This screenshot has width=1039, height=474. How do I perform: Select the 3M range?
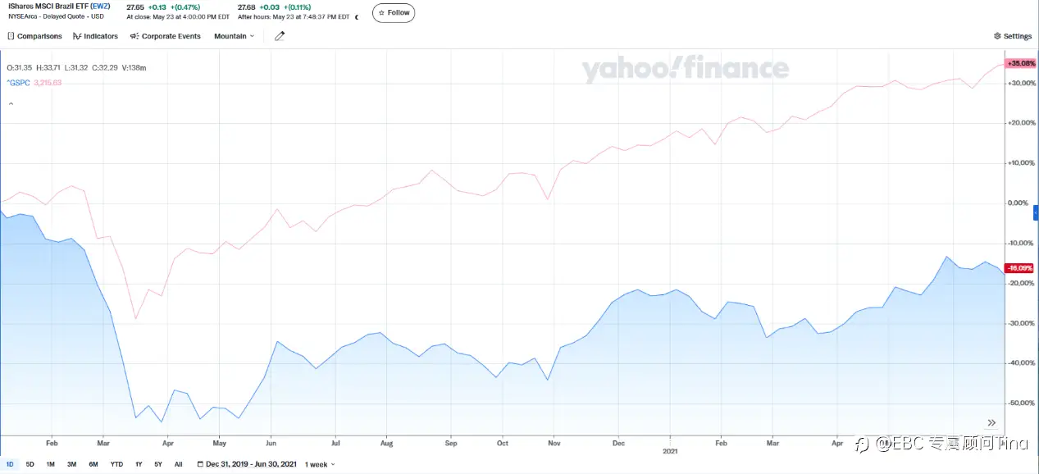click(72, 464)
